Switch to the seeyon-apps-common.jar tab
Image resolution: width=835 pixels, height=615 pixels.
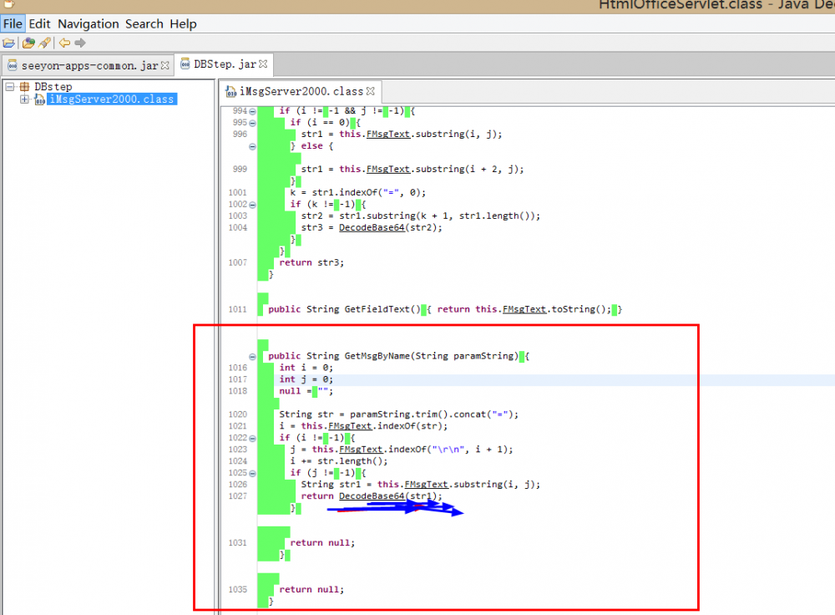coord(89,65)
